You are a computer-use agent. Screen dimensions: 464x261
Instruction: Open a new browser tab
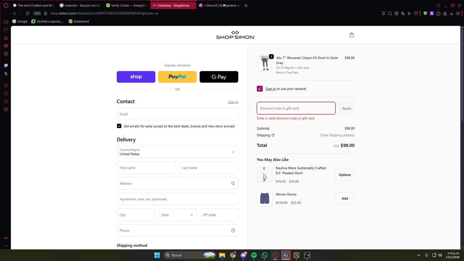click(246, 5)
